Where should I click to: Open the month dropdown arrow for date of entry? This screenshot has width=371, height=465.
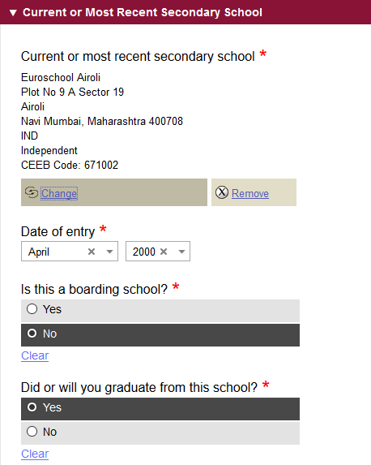click(109, 252)
